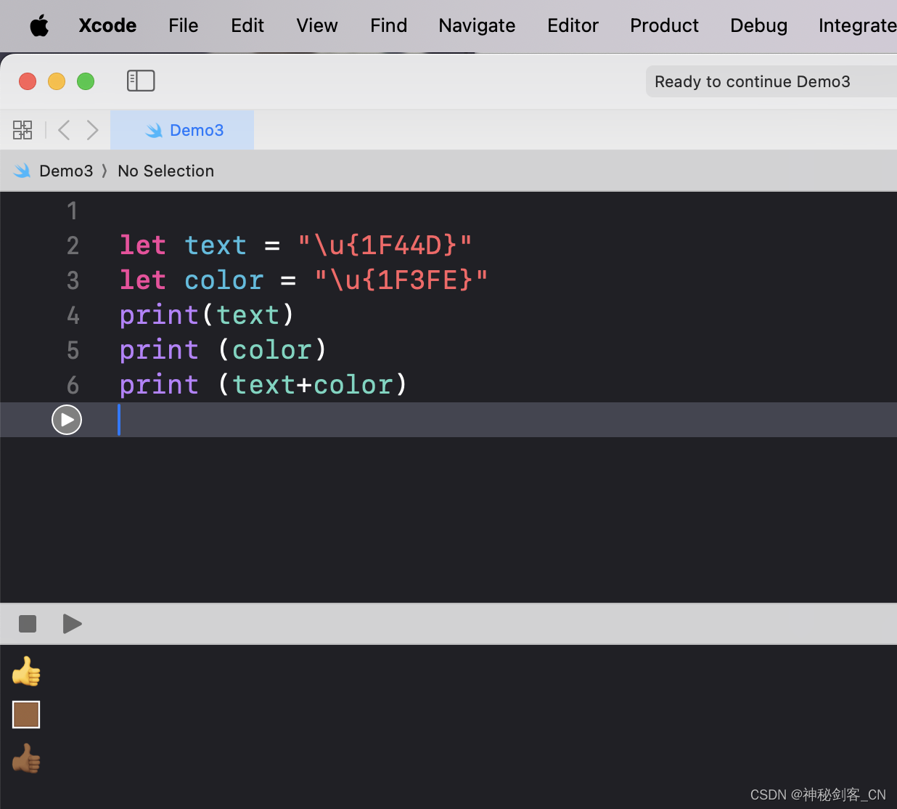Zoom the Xcode window with green button
897x809 pixels.
(x=86, y=81)
